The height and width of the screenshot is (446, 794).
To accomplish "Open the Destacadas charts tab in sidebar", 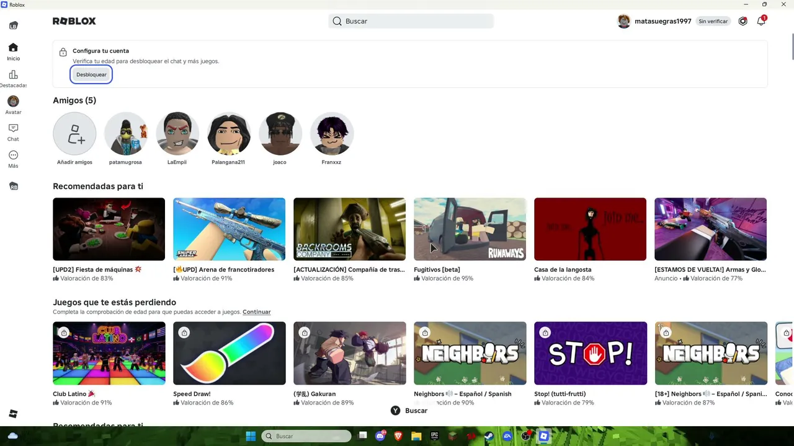I will pos(13,79).
